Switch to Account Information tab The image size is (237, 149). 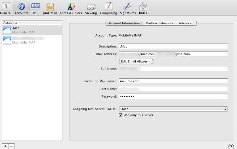[124, 23]
